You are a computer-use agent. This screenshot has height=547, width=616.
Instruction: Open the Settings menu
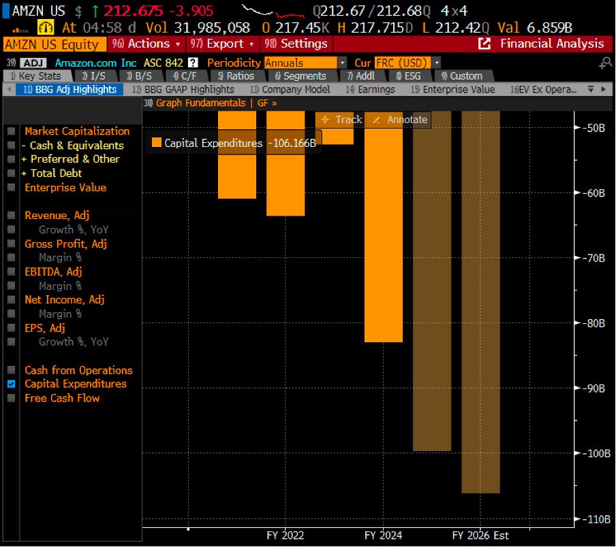(x=296, y=44)
